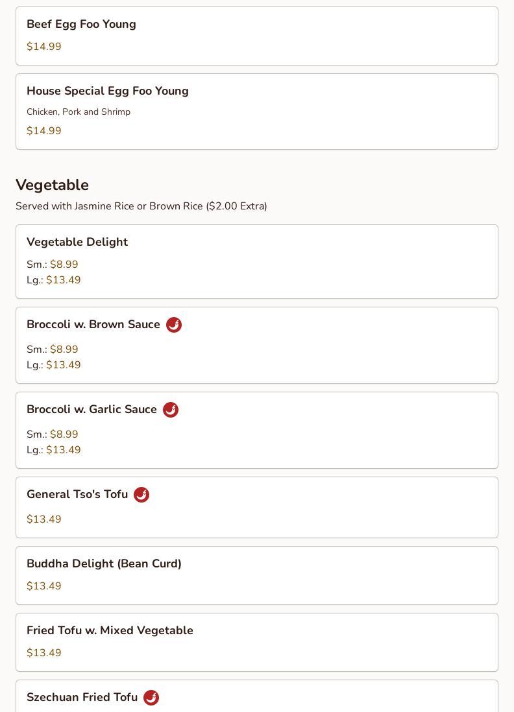Click the Szechuan Fried Tofu item name

click(82, 698)
